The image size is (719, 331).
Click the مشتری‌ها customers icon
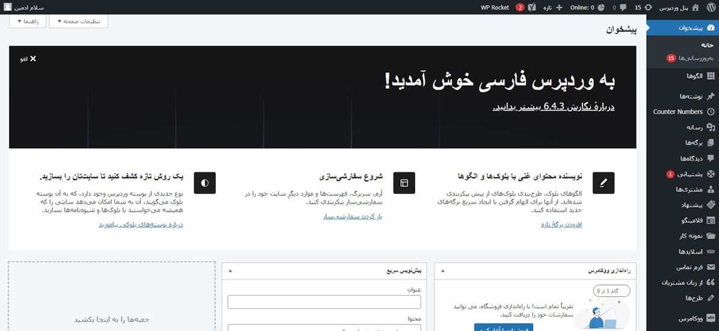pyautogui.click(x=711, y=190)
